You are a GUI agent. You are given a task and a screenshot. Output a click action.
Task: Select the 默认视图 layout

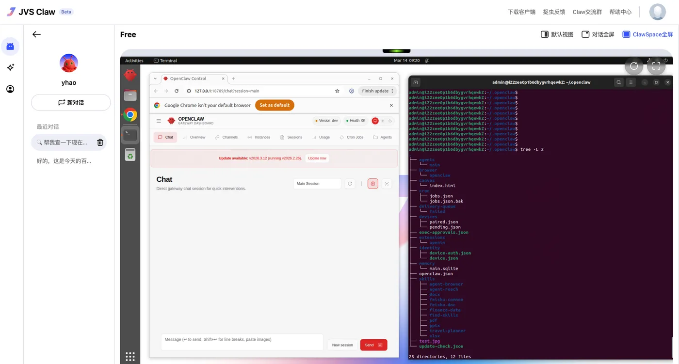click(557, 34)
